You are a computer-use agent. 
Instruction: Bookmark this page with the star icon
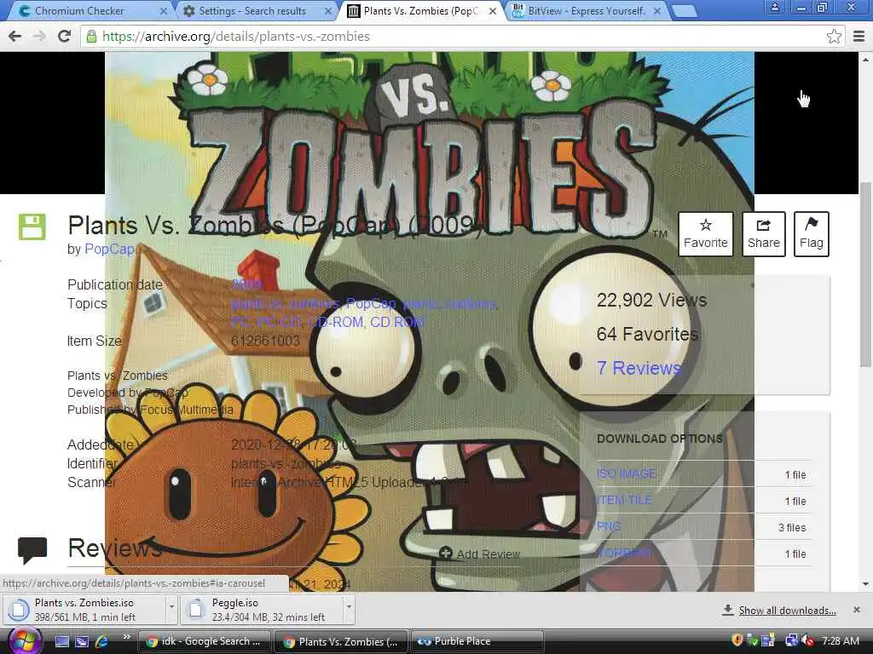coord(834,36)
